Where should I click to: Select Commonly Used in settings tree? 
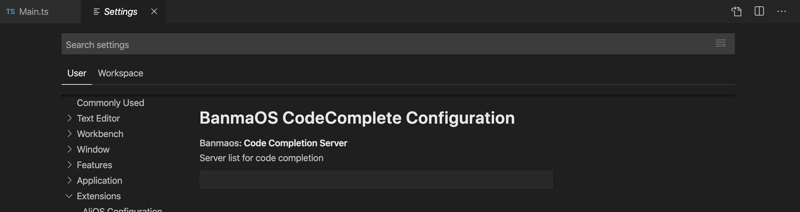(x=110, y=103)
